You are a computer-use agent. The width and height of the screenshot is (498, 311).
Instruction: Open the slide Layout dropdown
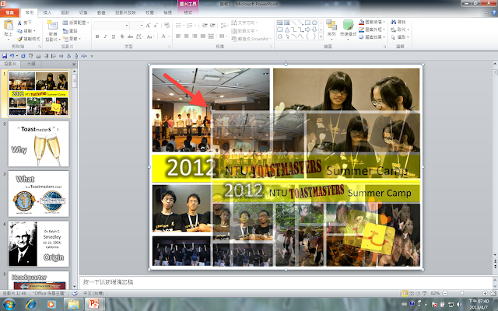point(75,23)
